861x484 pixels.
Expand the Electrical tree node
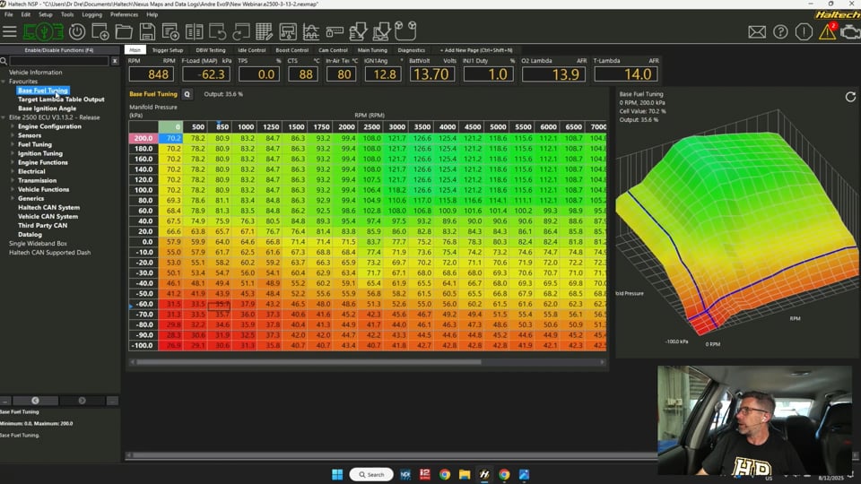click(x=13, y=171)
